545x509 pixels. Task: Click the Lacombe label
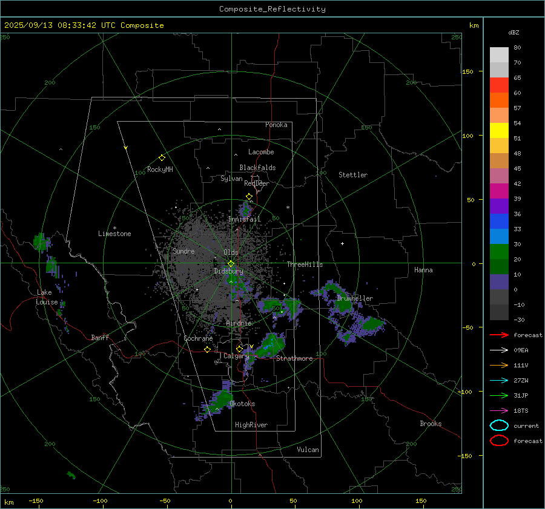point(261,152)
